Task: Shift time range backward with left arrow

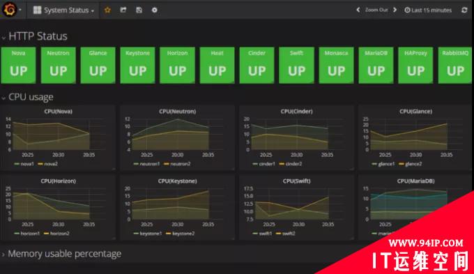Action: click(358, 10)
